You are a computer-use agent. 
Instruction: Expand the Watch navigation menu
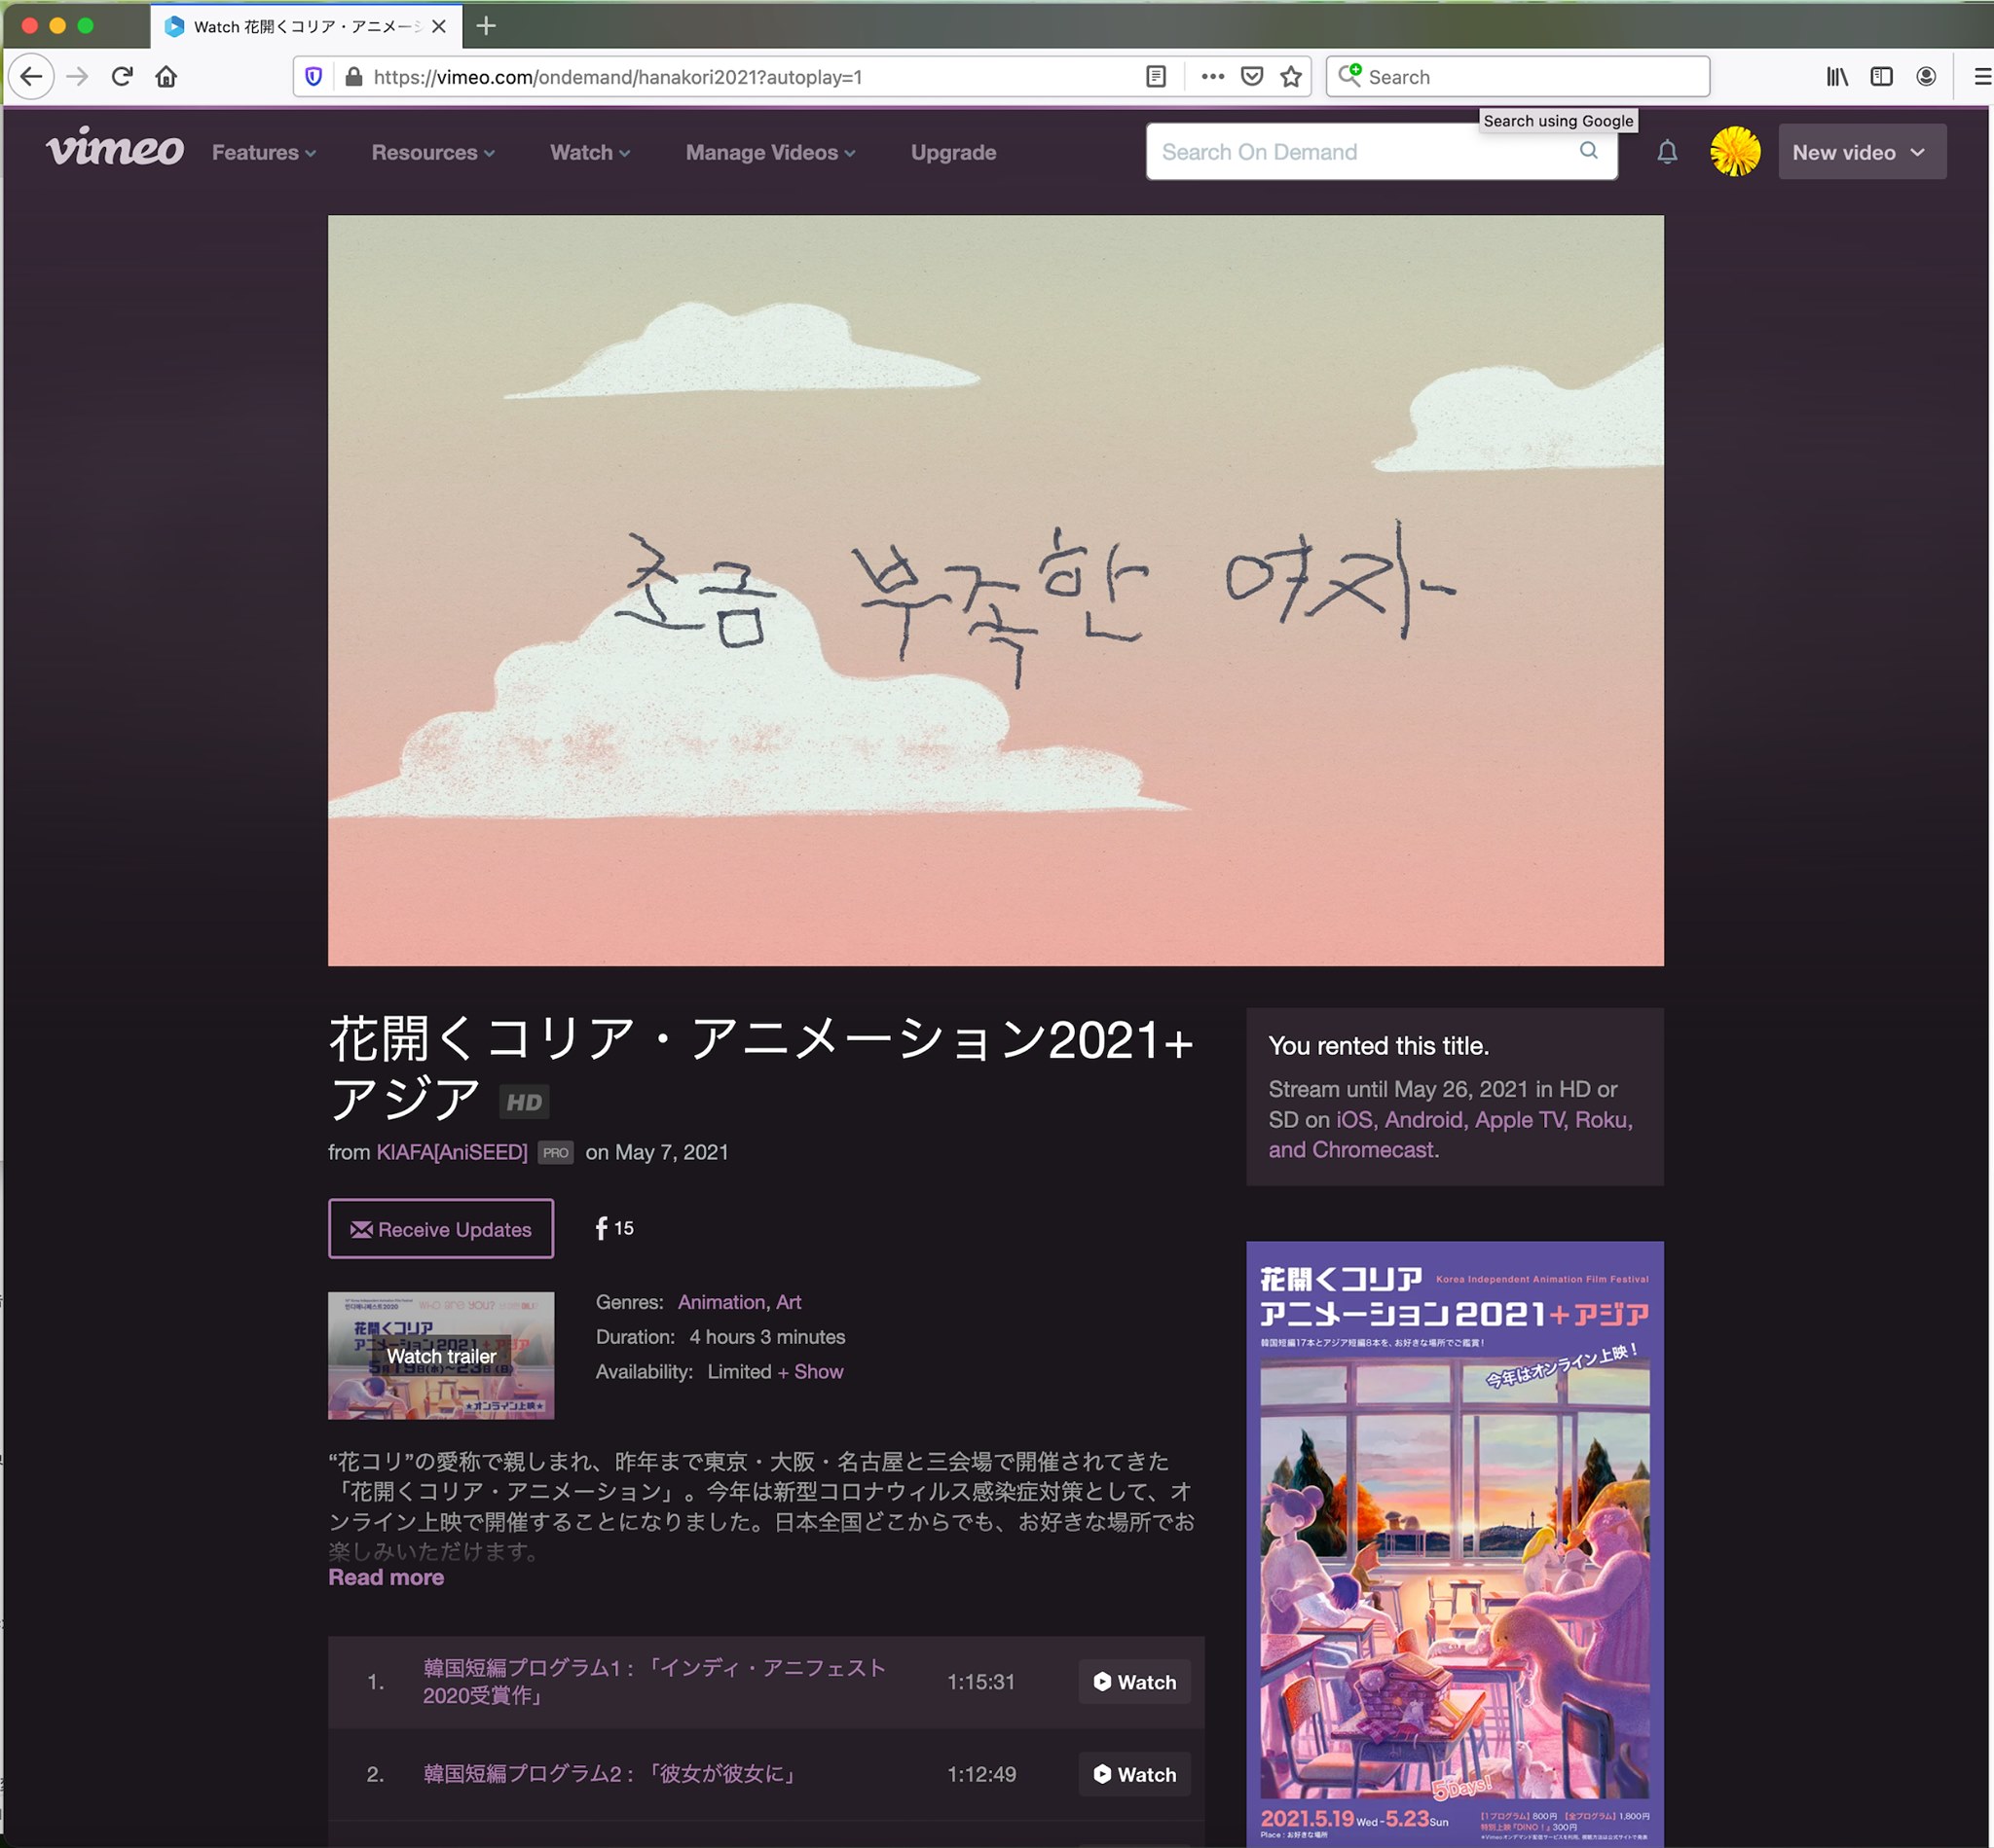[590, 153]
